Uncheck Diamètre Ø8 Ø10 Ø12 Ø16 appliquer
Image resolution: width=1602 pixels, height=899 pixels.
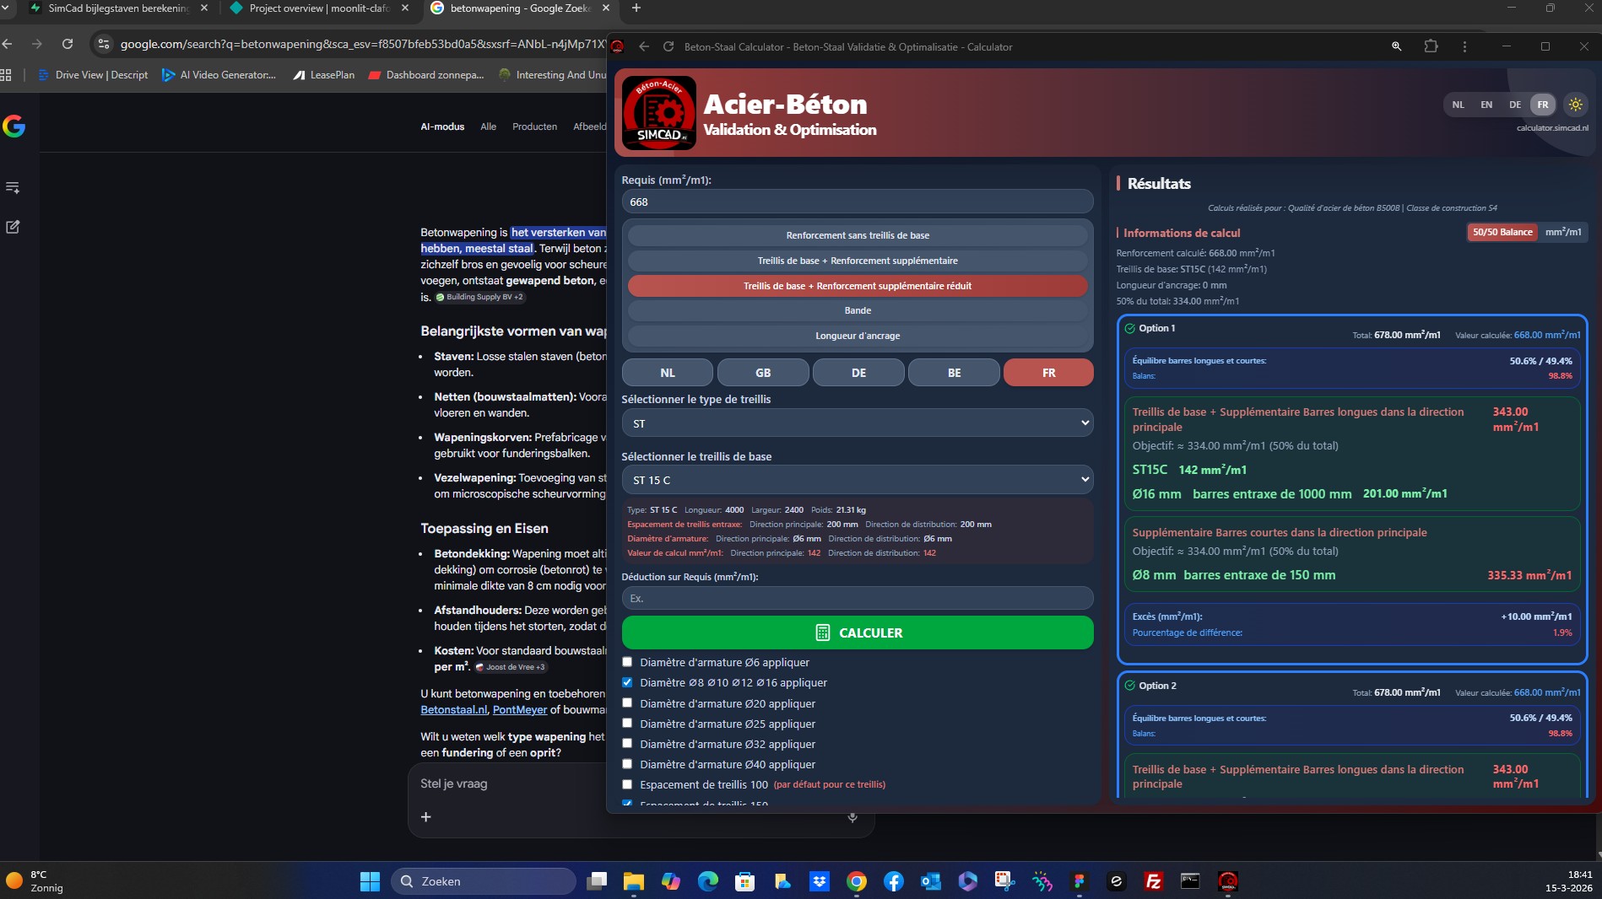pyautogui.click(x=626, y=682)
